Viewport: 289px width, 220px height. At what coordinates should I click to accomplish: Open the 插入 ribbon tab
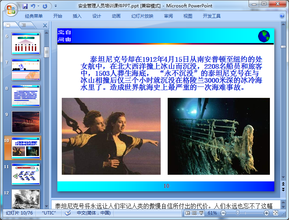(x=77, y=16)
